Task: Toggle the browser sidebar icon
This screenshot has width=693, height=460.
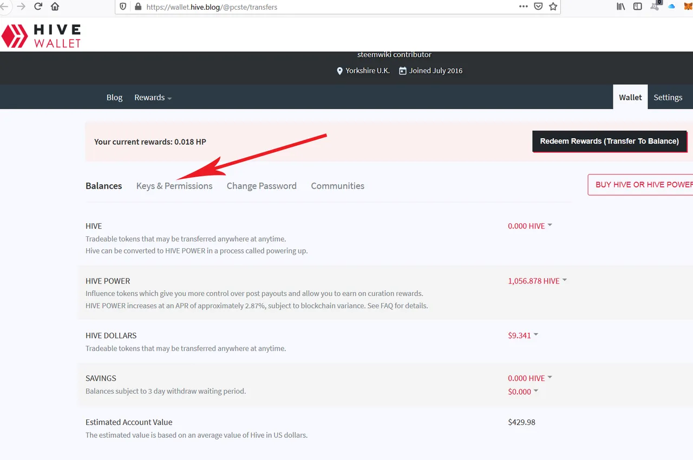Action: tap(638, 7)
